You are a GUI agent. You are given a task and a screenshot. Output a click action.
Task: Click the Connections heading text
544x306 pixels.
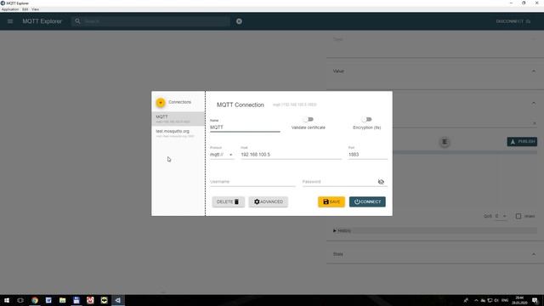tap(179, 102)
